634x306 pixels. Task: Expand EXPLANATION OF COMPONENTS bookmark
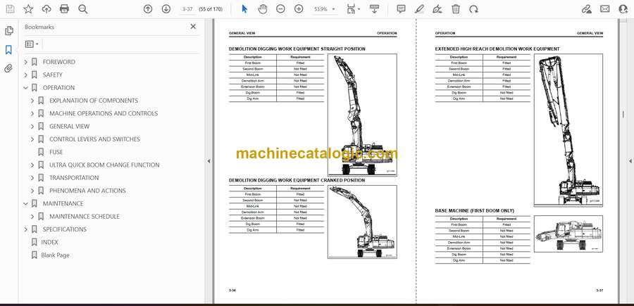pos(32,101)
